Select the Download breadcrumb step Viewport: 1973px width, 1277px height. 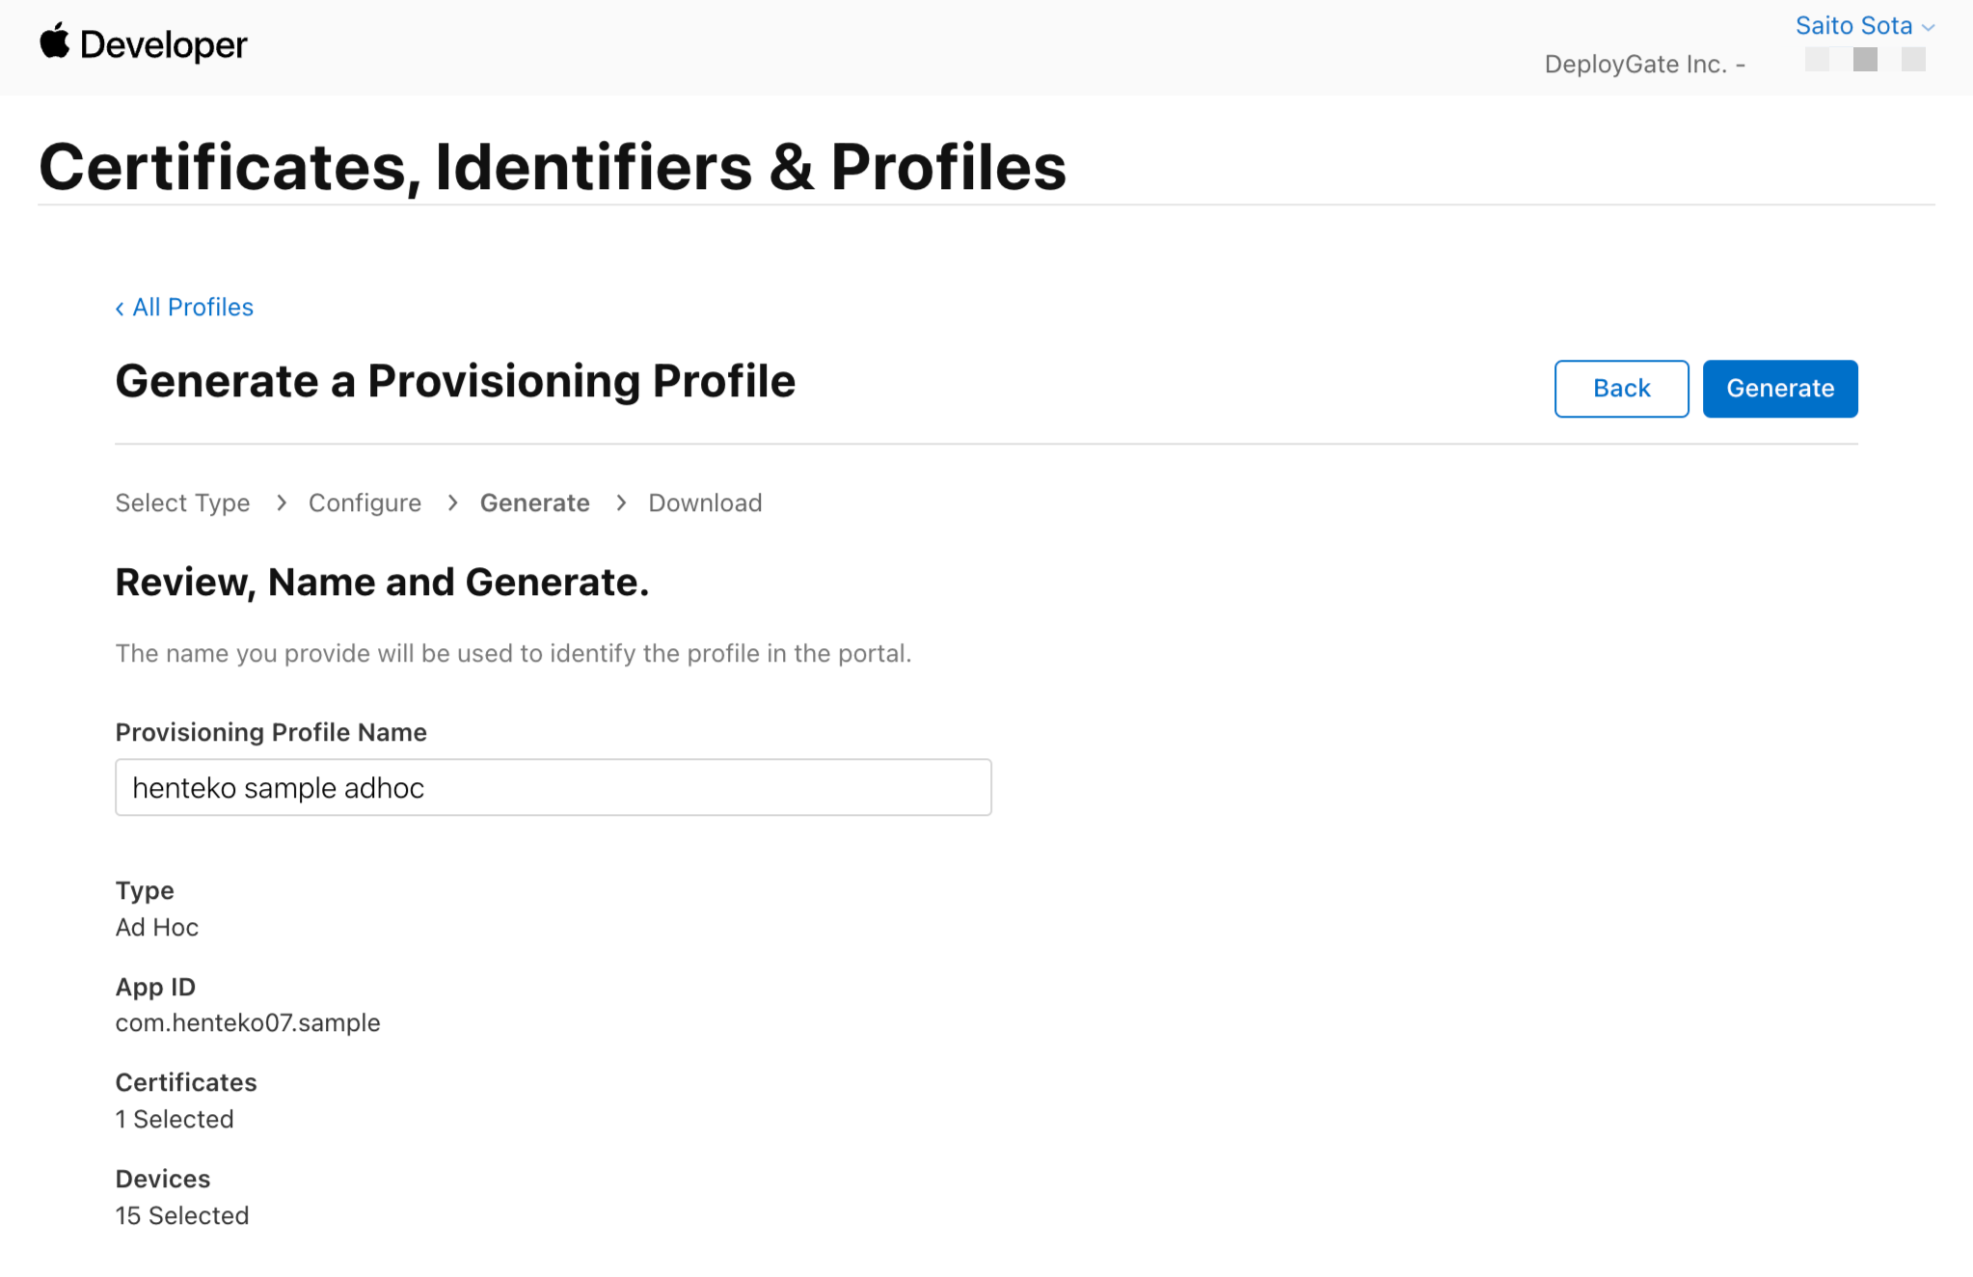pos(705,503)
